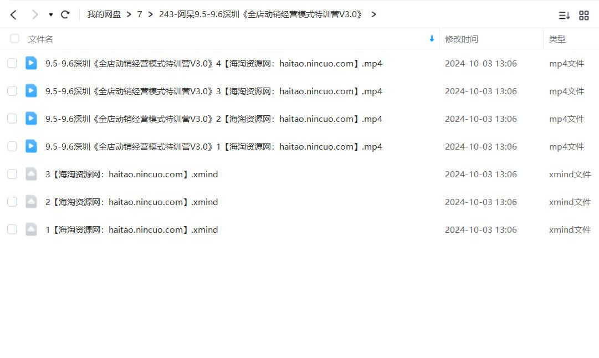This screenshot has height=358, width=599.
Task: Check the box for 2 xmind file
Action: [12, 202]
